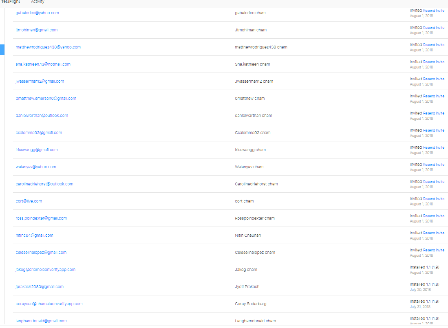The image size is (448, 328).
Task: Click the matthewrodriguez438@yahoo.com email link
Action: [x=48, y=47]
